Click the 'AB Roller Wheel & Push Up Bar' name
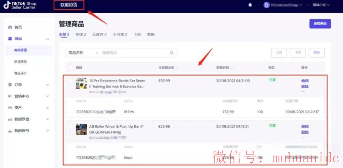 point(116,129)
